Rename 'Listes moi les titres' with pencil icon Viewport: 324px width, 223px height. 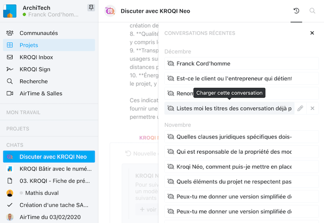click(x=300, y=108)
